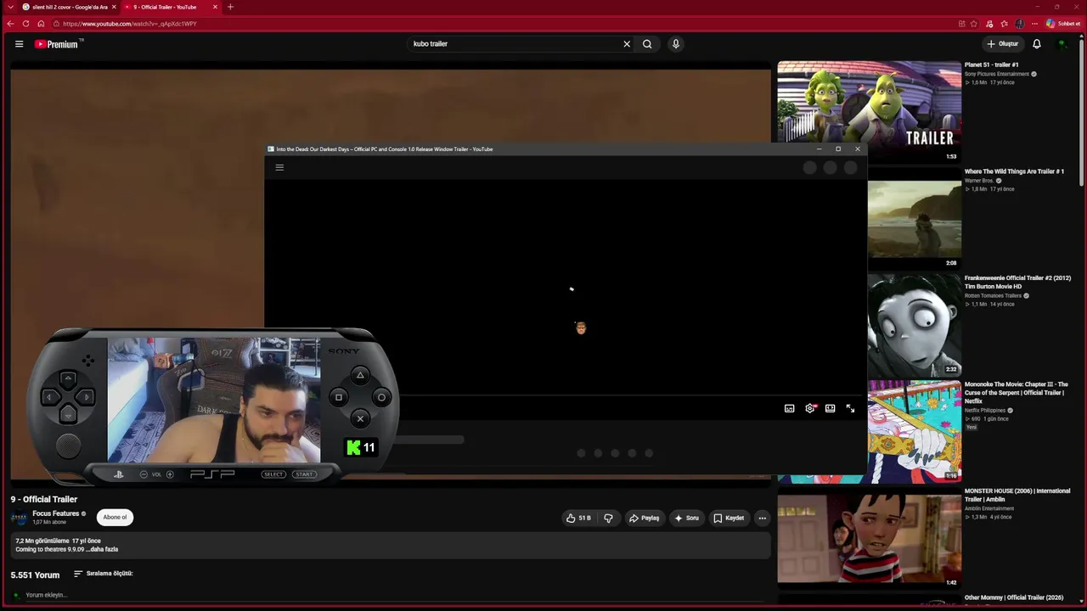Image resolution: width=1087 pixels, height=611 pixels.
Task: Ask about the video with Soru
Action: tap(687, 518)
